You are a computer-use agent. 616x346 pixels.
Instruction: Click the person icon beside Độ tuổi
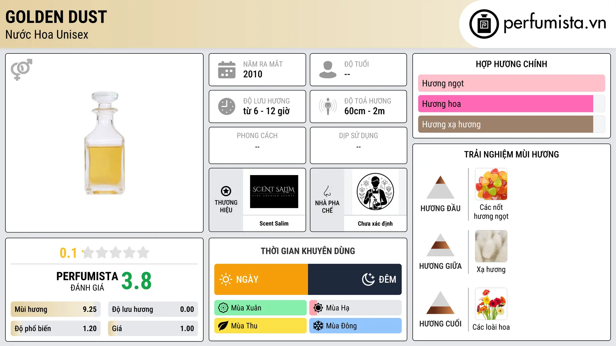point(328,70)
